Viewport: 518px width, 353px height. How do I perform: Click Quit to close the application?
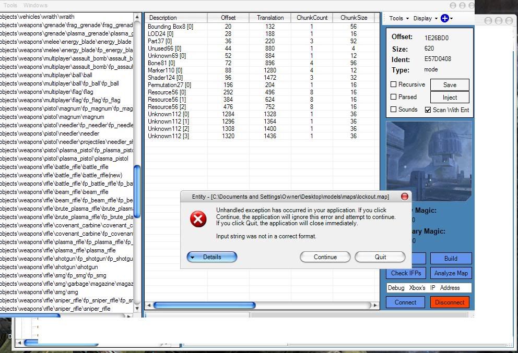(380, 257)
